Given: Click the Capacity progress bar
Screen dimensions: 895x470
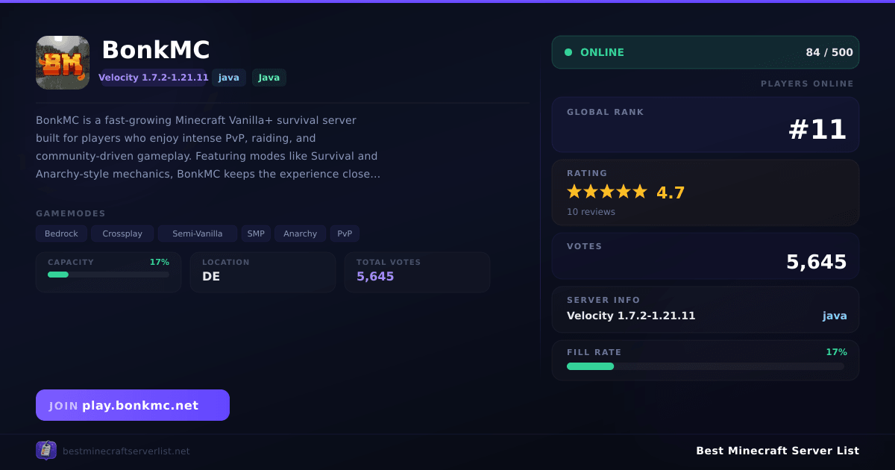Looking at the screenshot, I should pyautogui.click(x=109, y=275).
